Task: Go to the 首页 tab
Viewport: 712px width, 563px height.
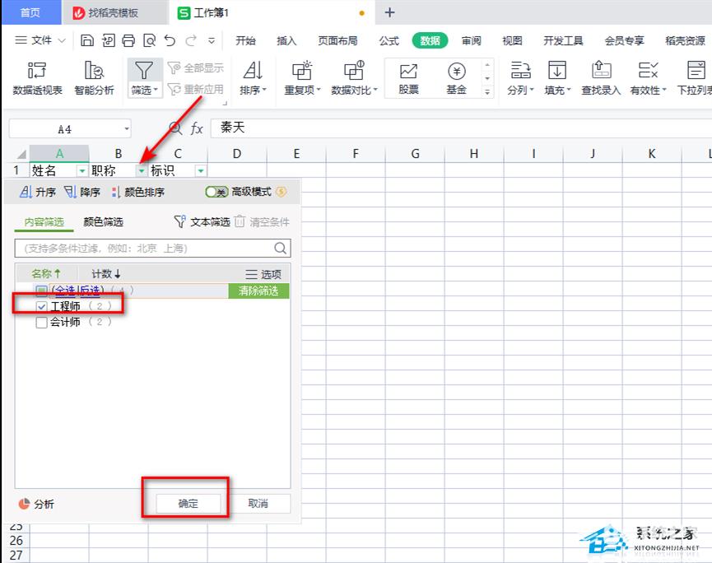Action: [30, 12]
